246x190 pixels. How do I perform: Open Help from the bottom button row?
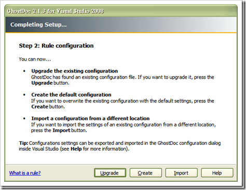[217, 173]
